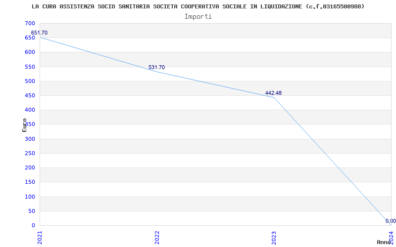Click the 2024 x-axis label

(391, 238)
